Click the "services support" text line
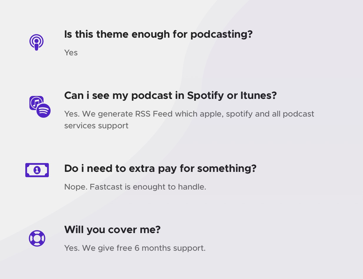 [x=96, y=126]
